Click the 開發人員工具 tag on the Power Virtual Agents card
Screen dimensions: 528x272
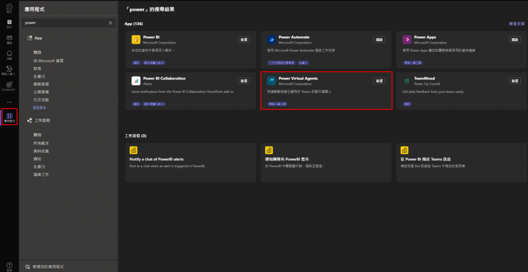click(x=277, y=104)
